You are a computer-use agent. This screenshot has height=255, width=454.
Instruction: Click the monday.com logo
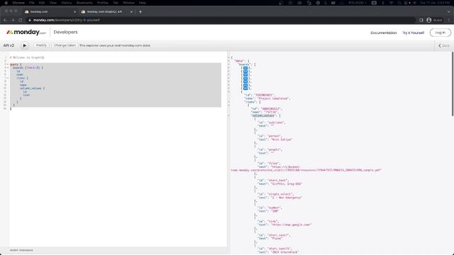26,32
